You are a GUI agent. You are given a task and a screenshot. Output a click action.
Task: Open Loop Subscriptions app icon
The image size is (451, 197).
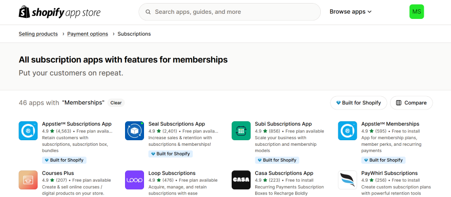pyautogui.click(x=135, y=180)
